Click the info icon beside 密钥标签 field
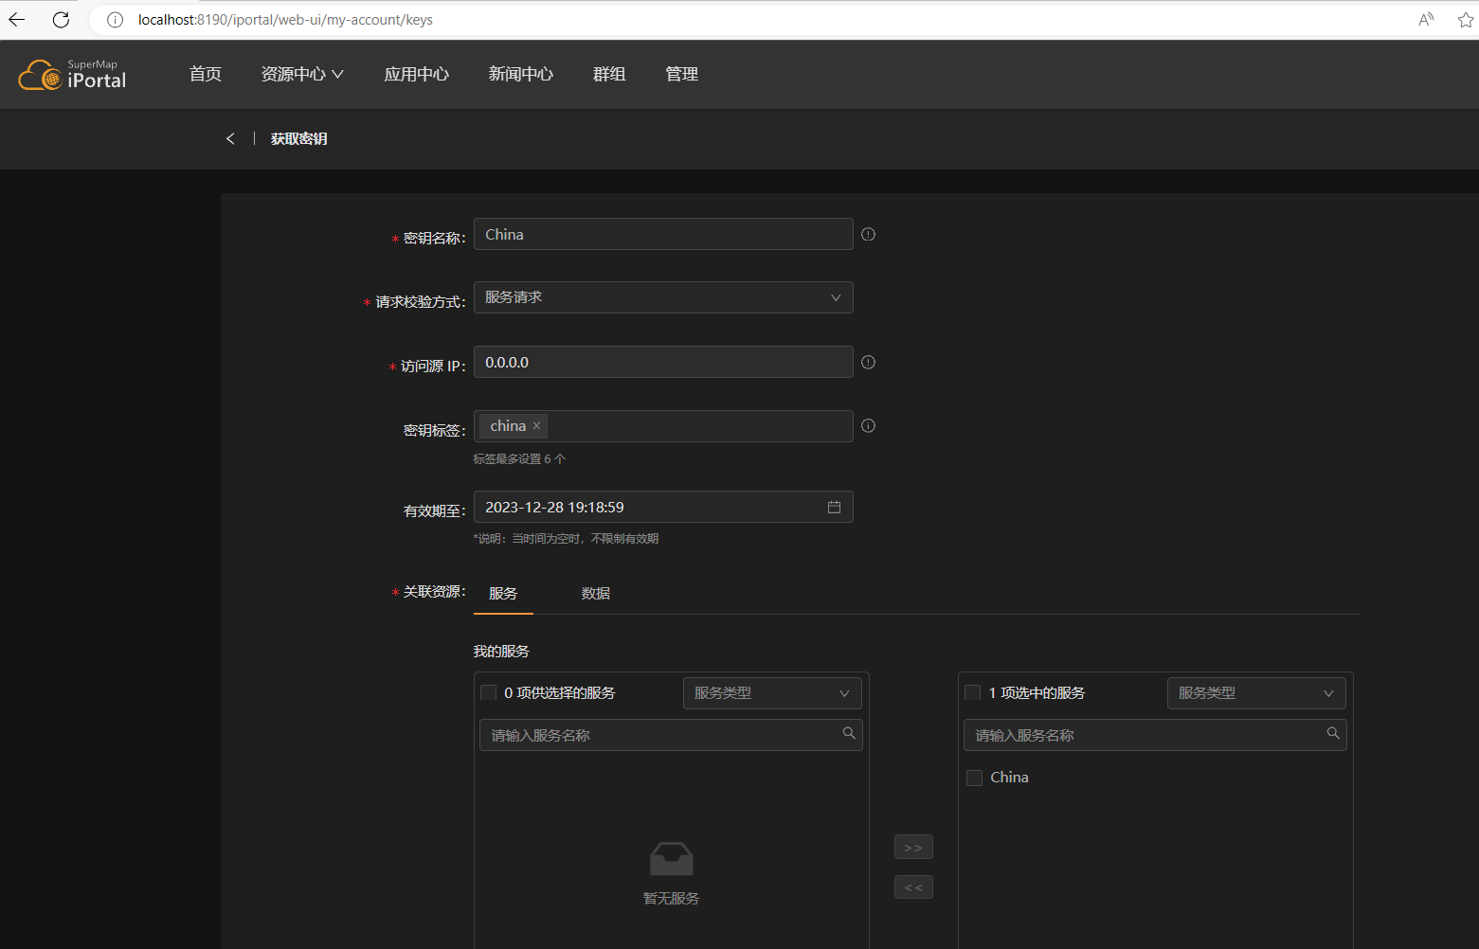 point(868,425)
